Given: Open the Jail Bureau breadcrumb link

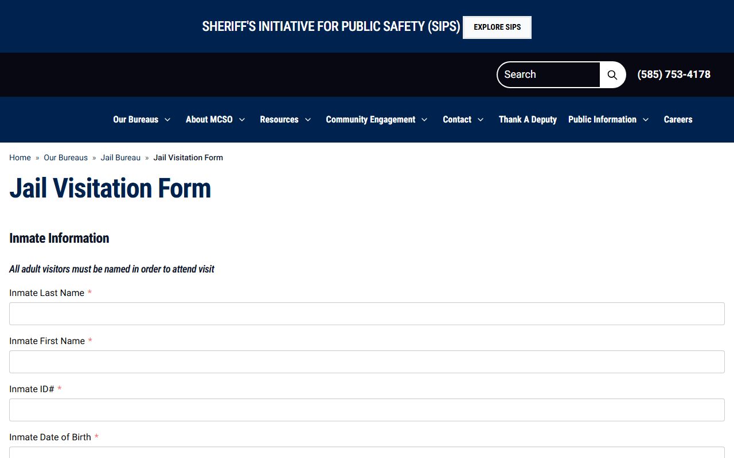Looking at the screenshot, I should point(120,157).
